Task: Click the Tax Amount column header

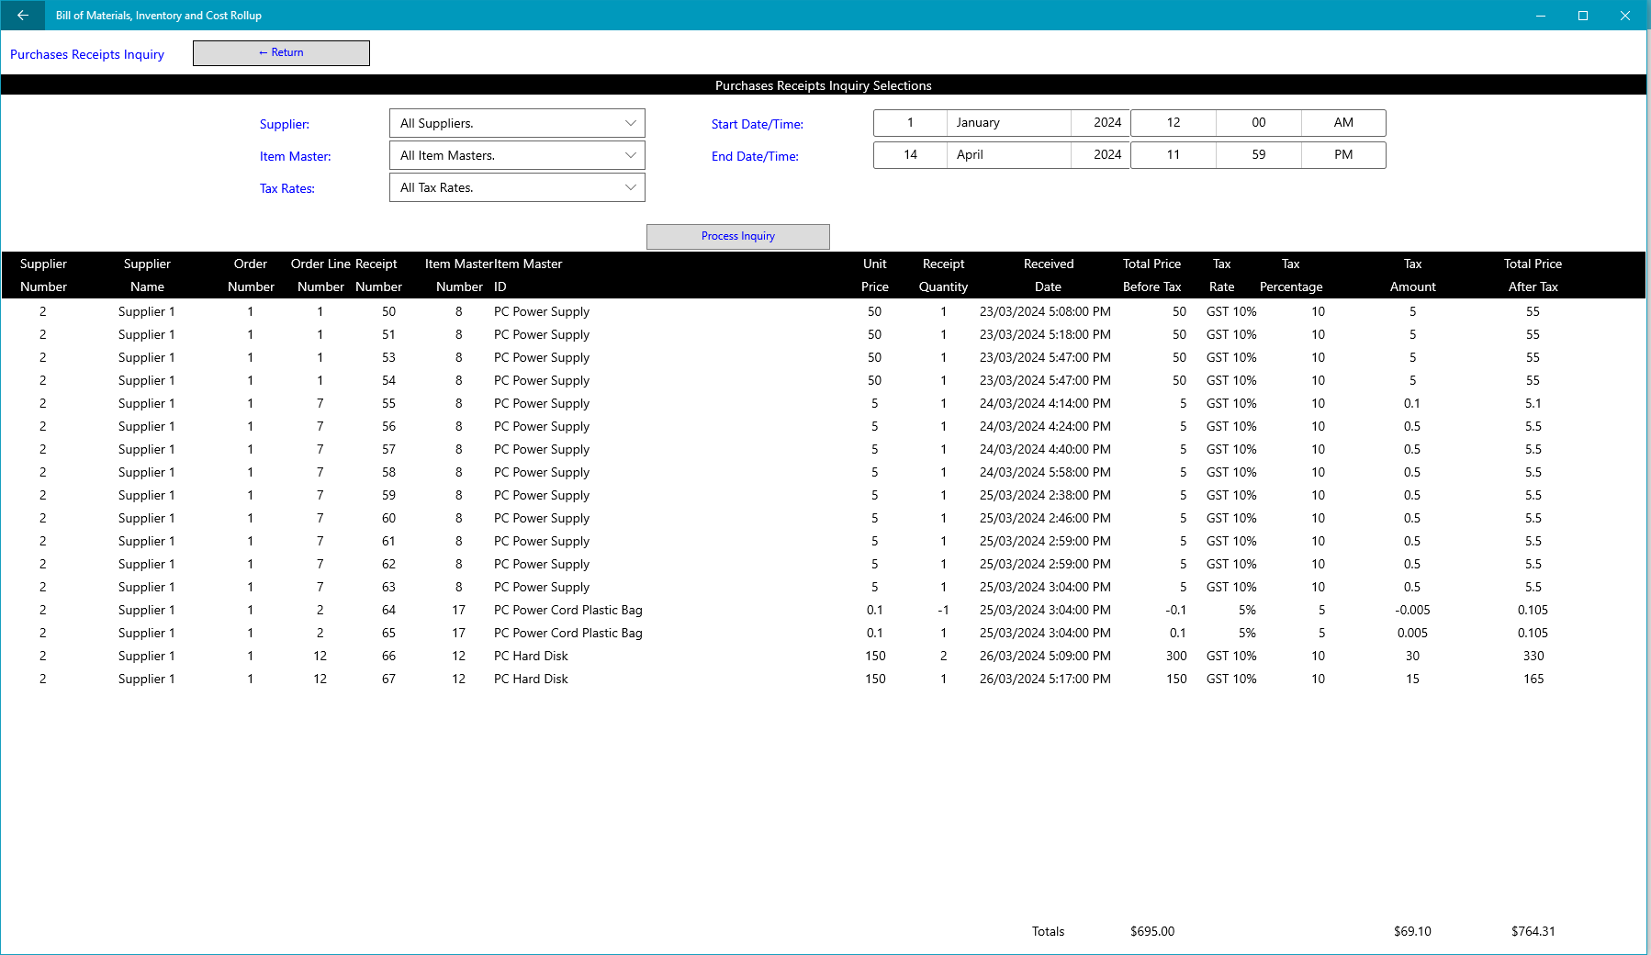Action: tap(1412, 275)
